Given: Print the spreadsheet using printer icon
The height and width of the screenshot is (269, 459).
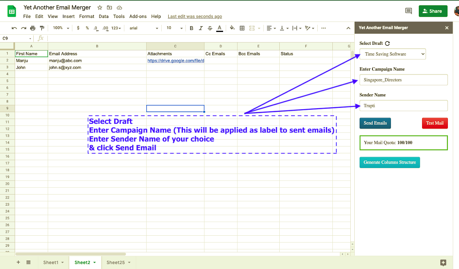Looking at the screenshot, I should 33,28.
